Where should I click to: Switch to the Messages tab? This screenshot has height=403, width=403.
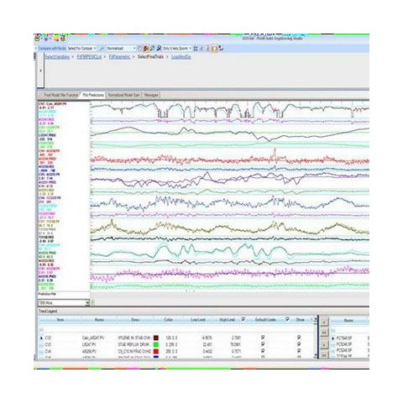tap(151, 95)
